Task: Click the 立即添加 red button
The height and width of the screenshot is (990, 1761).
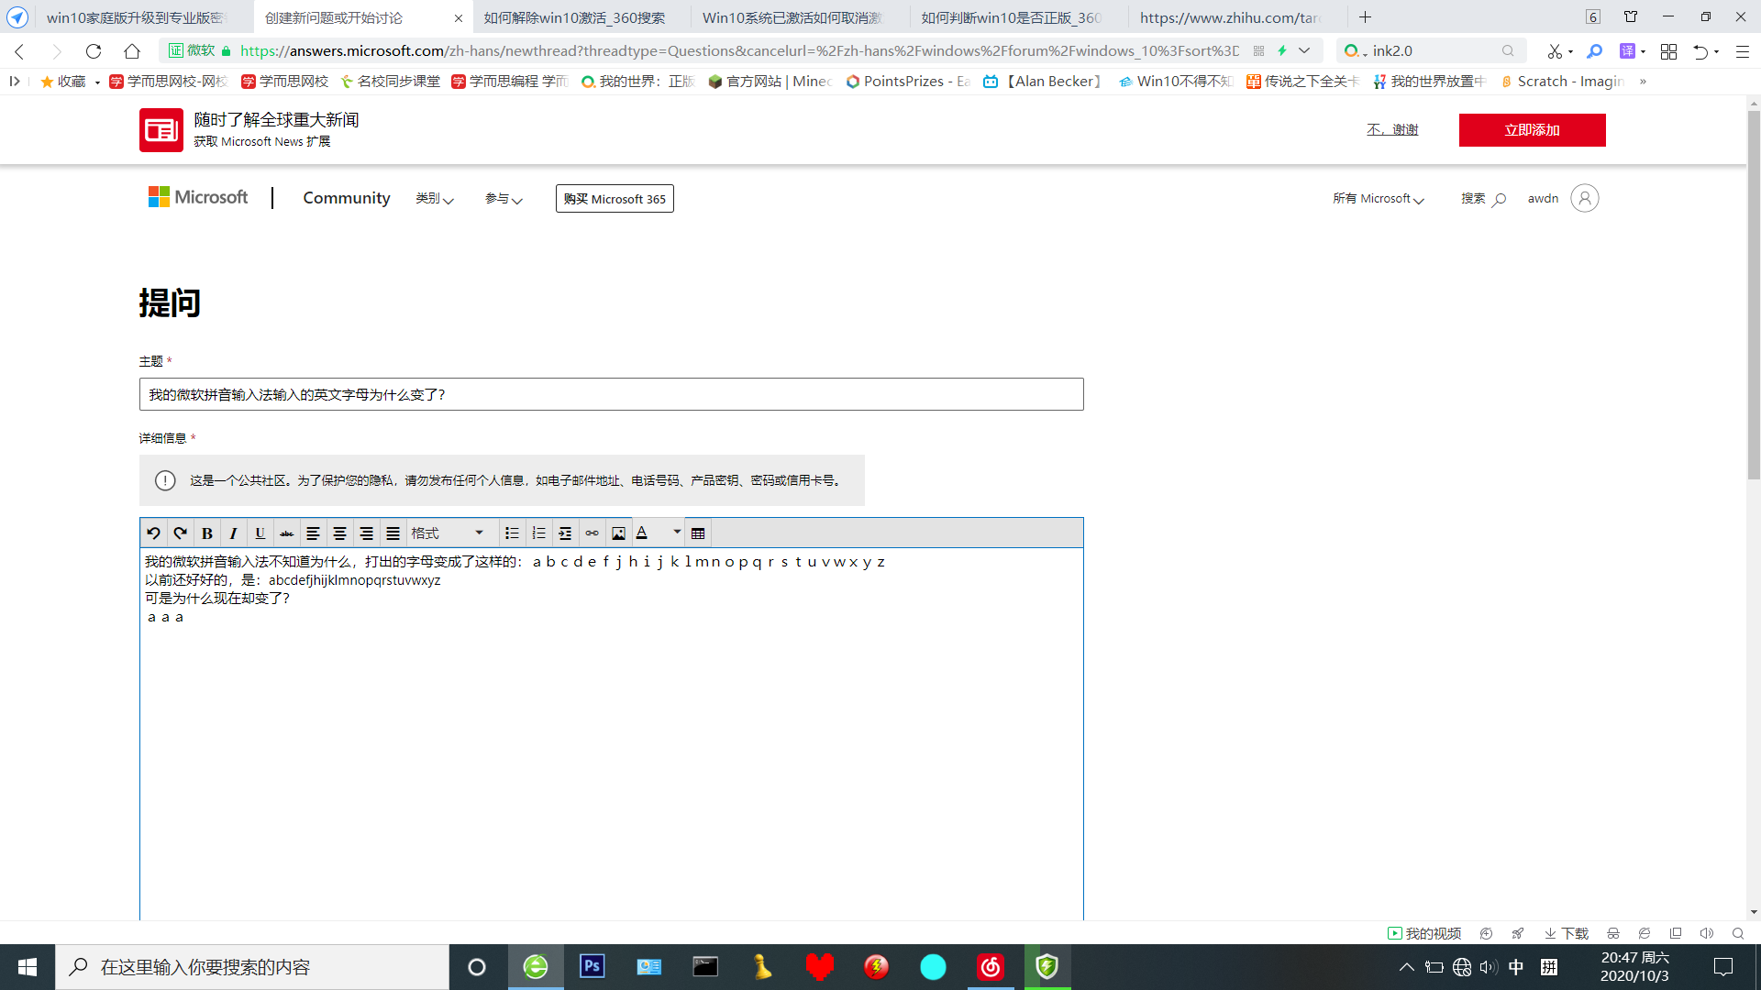Action: [x=1532, y=130]
